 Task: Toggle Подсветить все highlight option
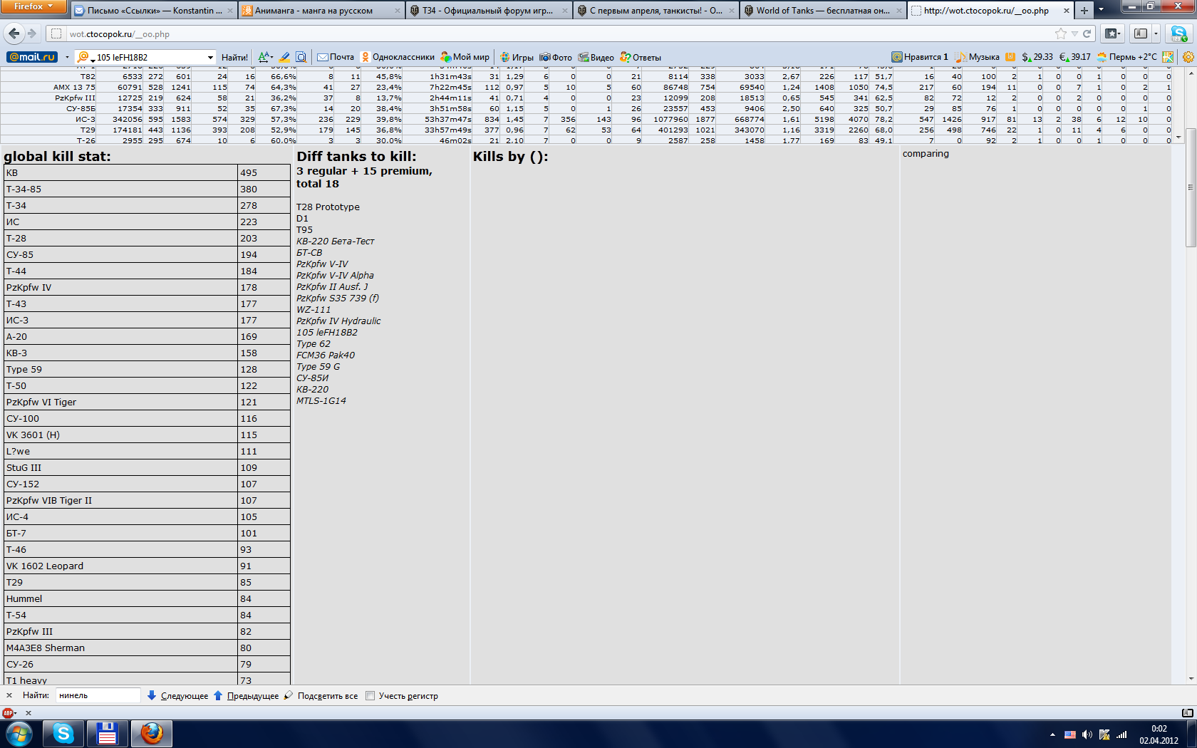(x=321, y=696)
